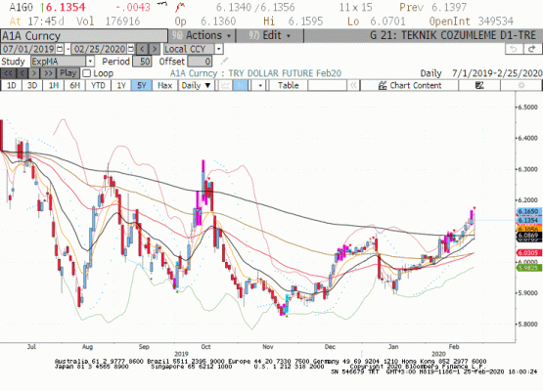The width and height of the screenshot is (543, 391).
Task: Open the Edit dropdown menu
Action: (x=269, y=35)
